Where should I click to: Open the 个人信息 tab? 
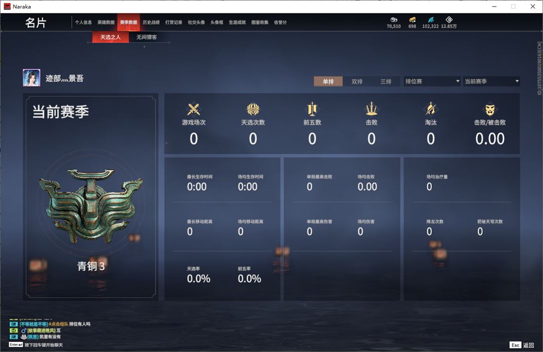pos(83,22)
